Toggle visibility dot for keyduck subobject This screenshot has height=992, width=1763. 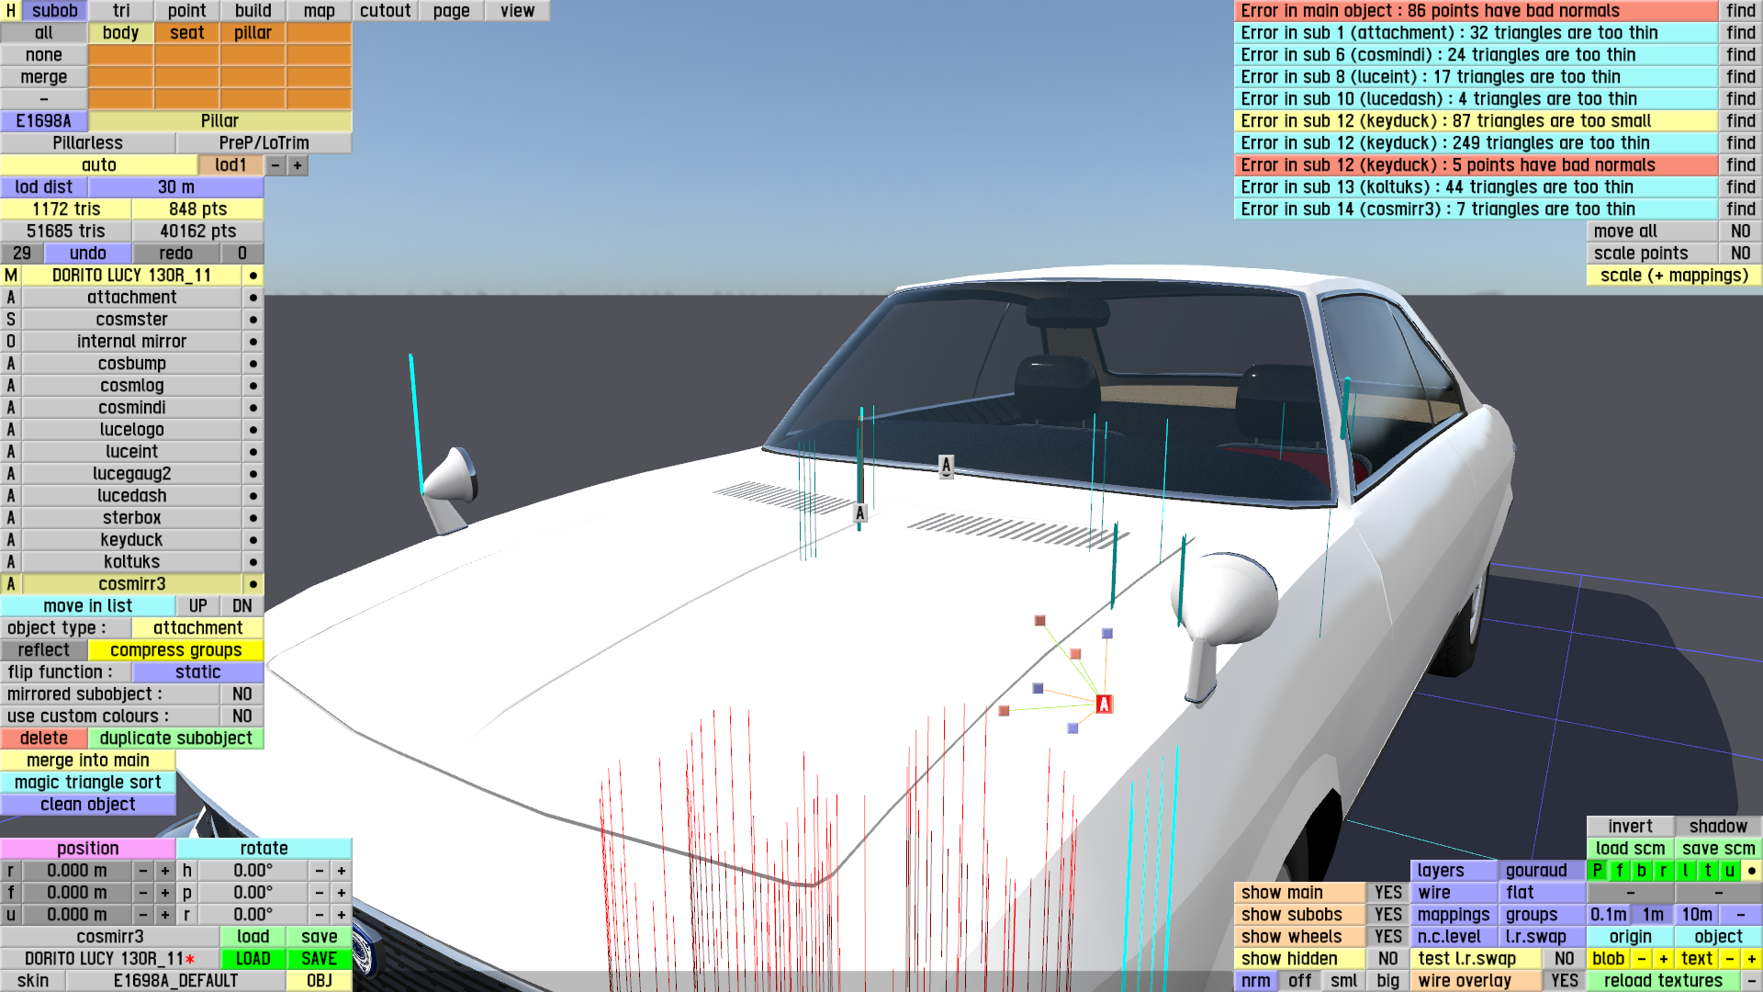pyautogui.click(x=253, y=540)
